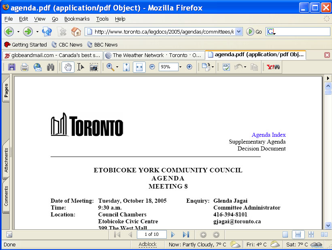The height and width of the screenshot is (250, 332).
Task: Click the Yahoo search toolbar icon
Action: click(273, 67)
